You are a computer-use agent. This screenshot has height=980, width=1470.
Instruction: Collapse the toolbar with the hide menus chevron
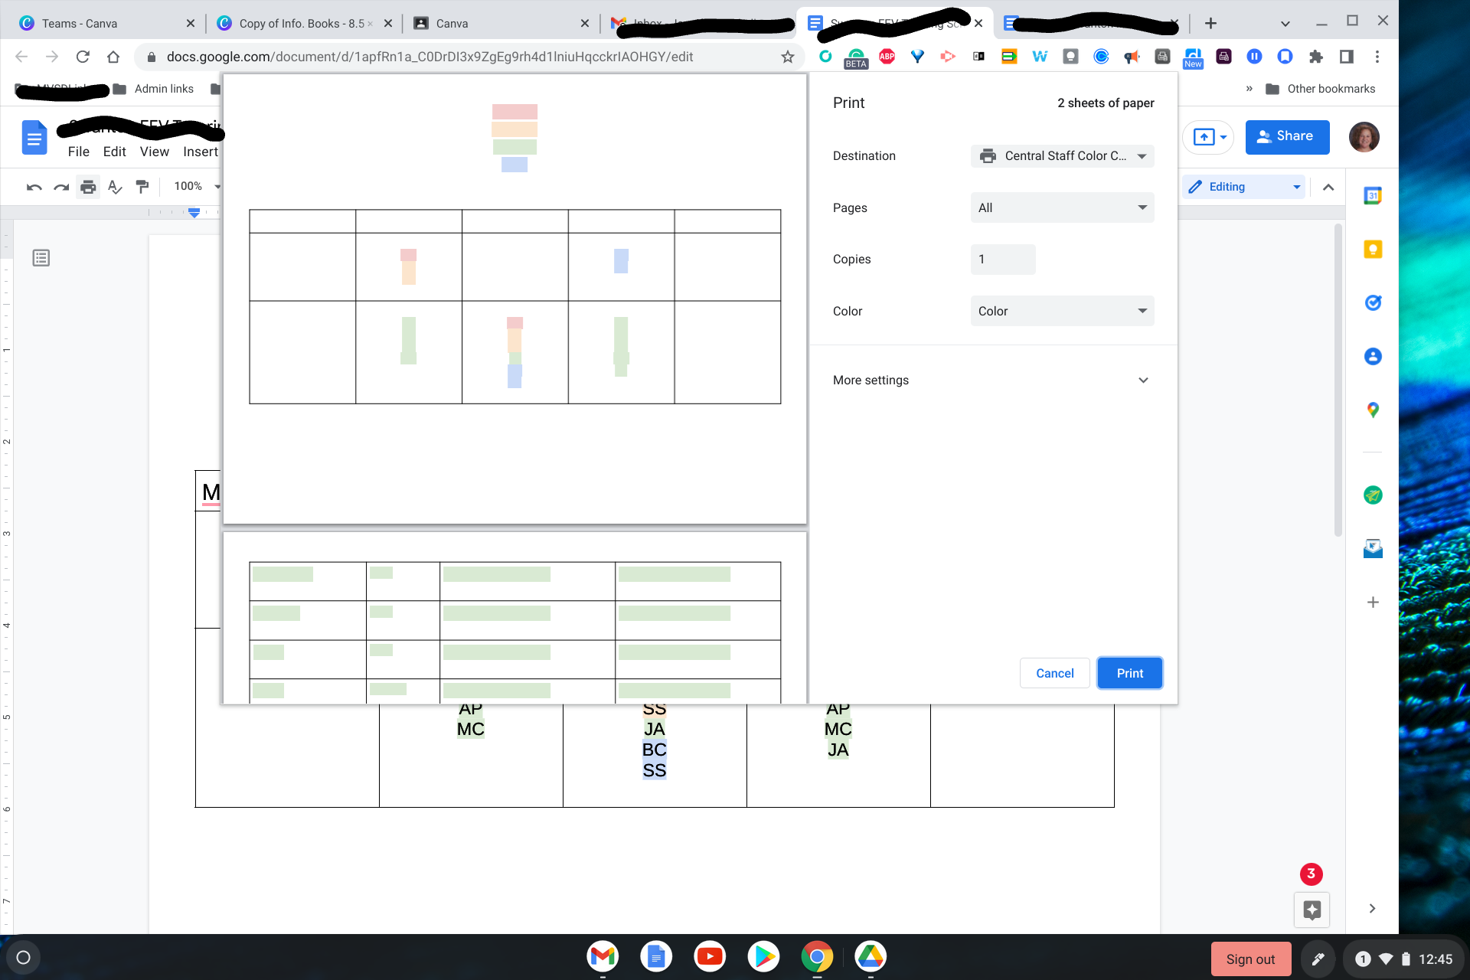click(x=1328, y=186)
